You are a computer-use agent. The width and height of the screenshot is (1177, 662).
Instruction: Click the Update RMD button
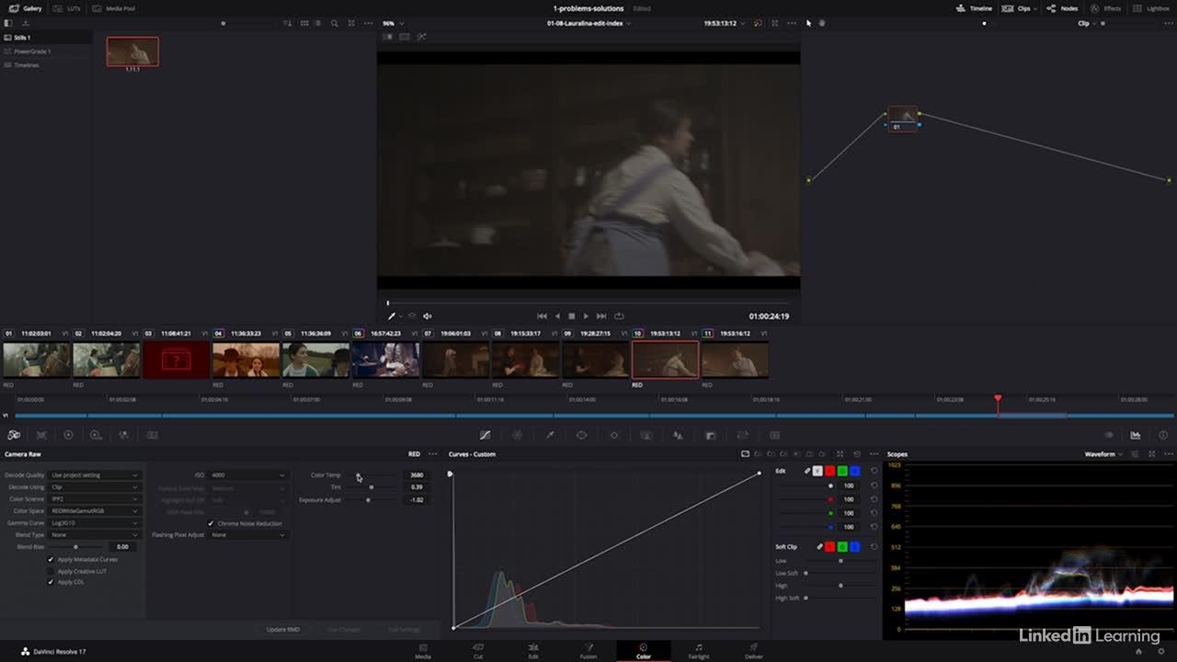(x=282, y=630)
